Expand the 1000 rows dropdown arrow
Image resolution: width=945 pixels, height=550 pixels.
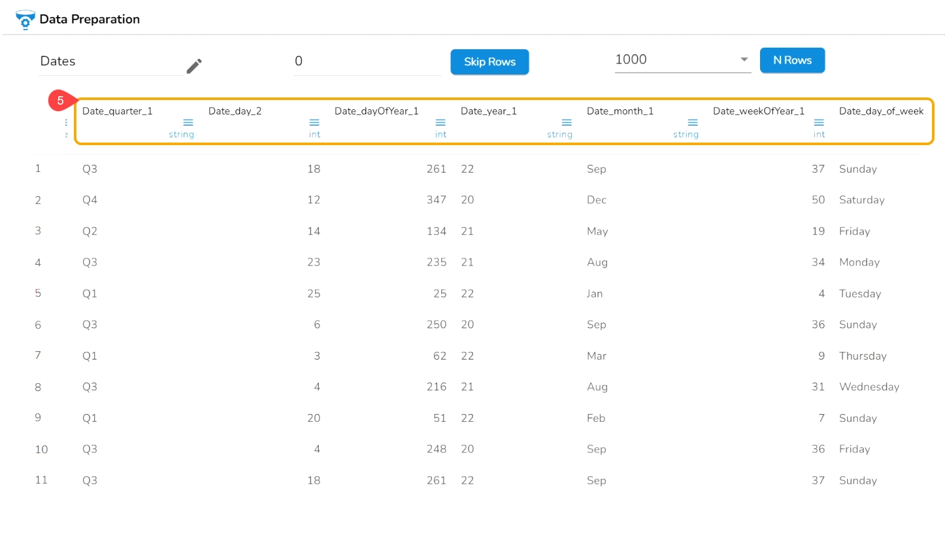[744, 60]
